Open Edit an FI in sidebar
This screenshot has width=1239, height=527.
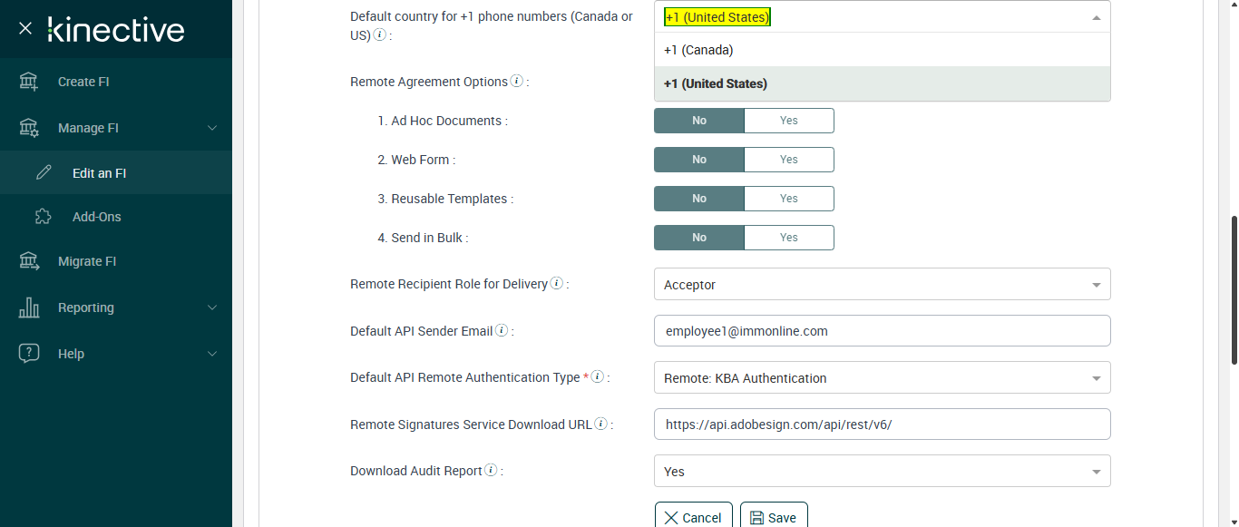[99, 173]
